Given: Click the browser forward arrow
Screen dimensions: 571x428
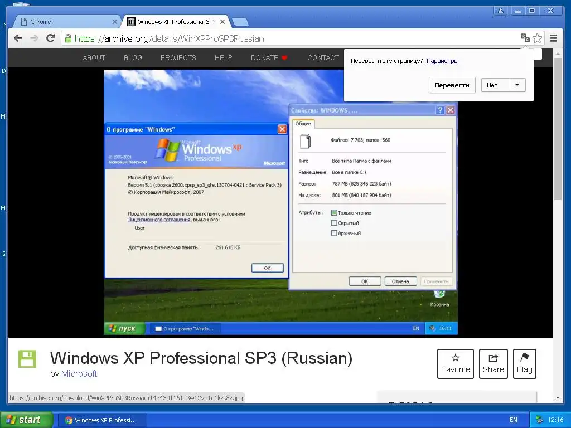Looking at the screenshot, I should [x=34, y=38].
